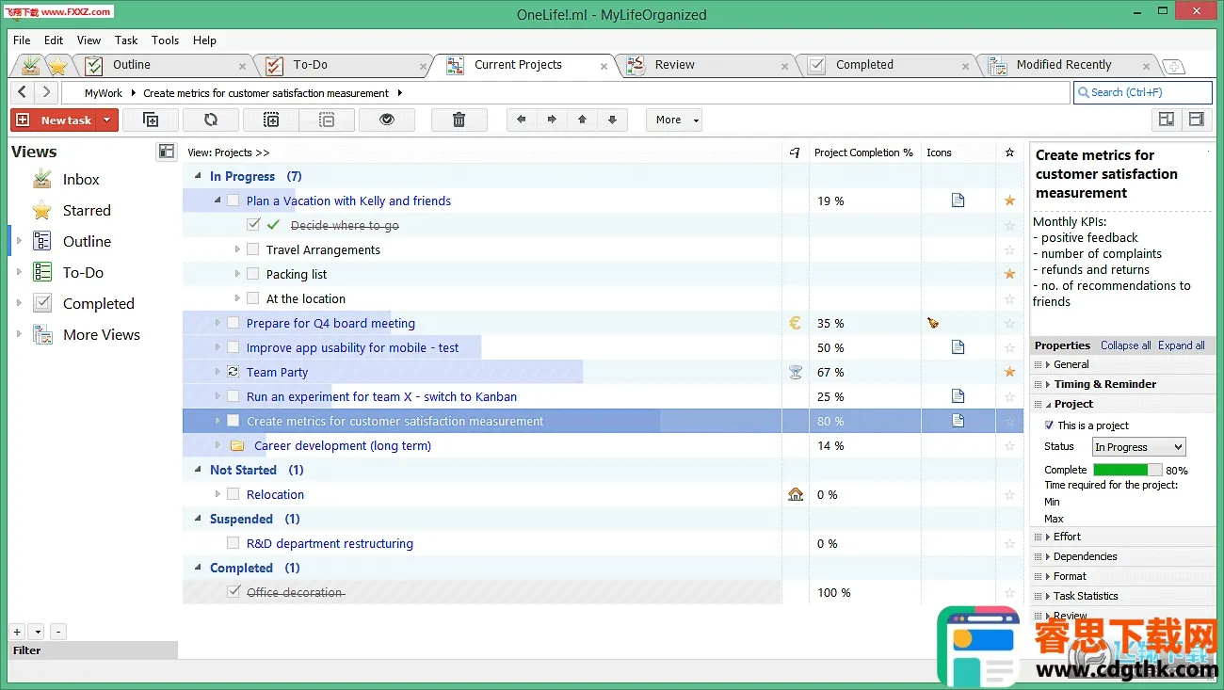This screenshot has height=690, width=1224.
Task: Switch to the Review tab
Action: point(674,65)
